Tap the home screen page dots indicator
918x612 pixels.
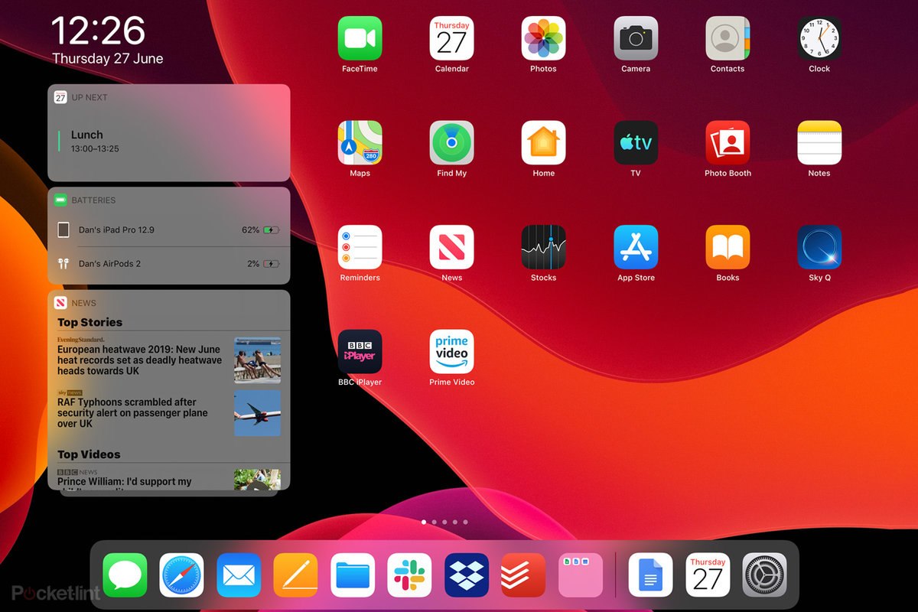(444, 522)
